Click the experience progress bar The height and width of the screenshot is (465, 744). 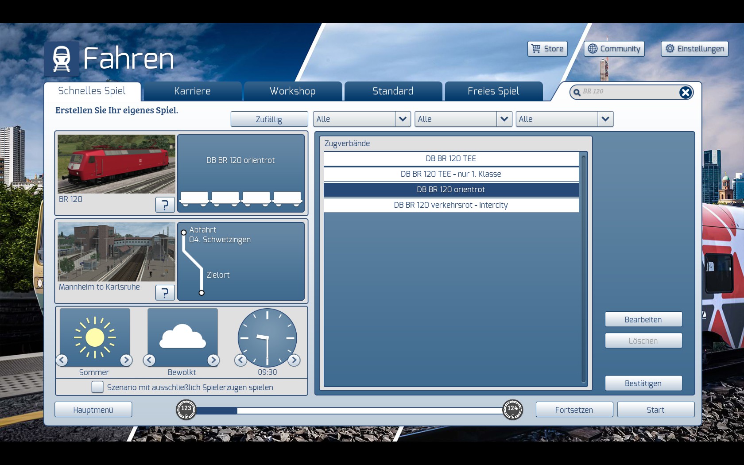[x=349, y=411]
